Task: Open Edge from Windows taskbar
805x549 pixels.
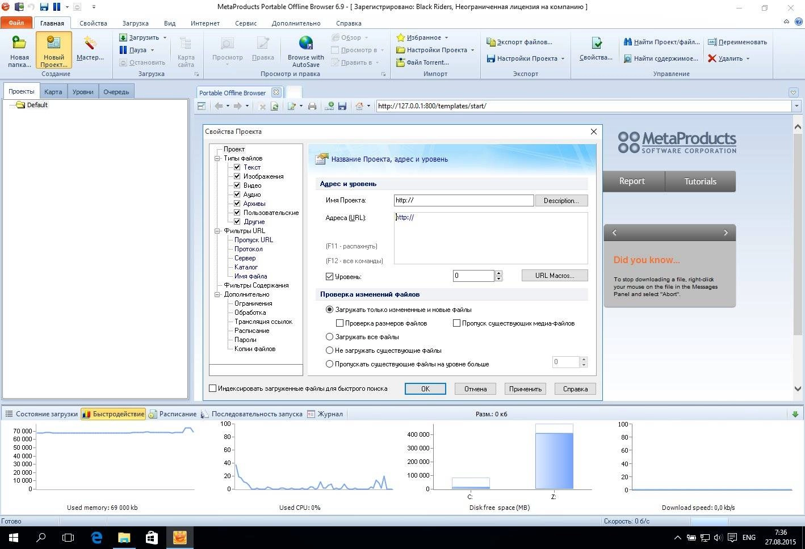Action: pyautogui.click(x=97, y=537)
